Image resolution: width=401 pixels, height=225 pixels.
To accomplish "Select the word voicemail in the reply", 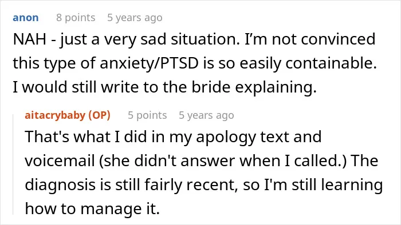I will [x=60, y=161].
